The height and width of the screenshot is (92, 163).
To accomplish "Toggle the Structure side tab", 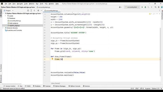I will click(x=1, y=68).
